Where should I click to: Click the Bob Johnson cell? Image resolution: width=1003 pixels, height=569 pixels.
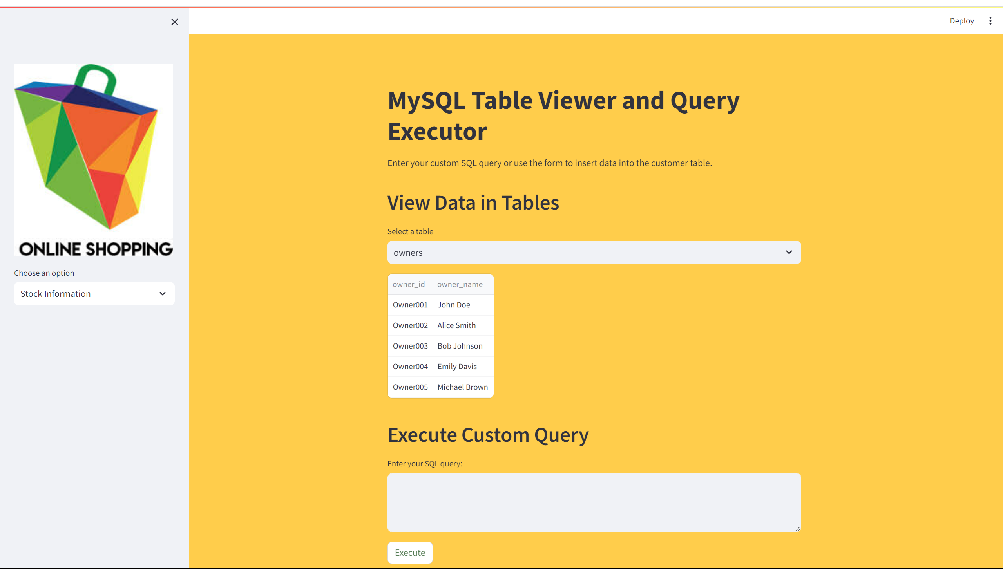coord(460,346)
